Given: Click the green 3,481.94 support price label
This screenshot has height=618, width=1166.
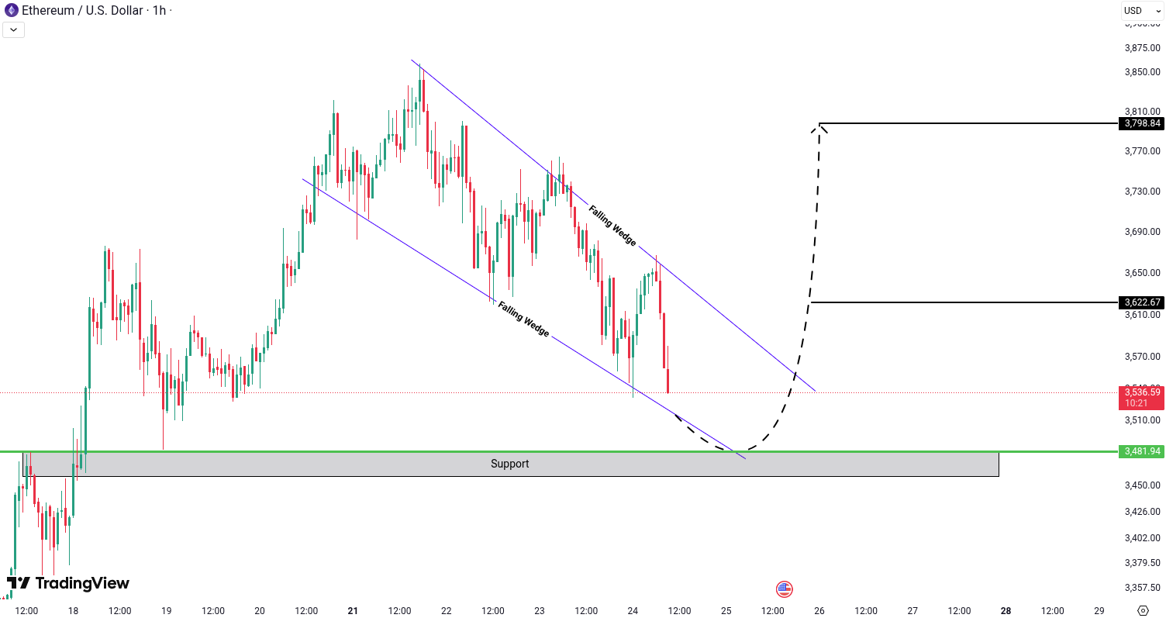Looking at the screenshot, I should [1143, 451].
